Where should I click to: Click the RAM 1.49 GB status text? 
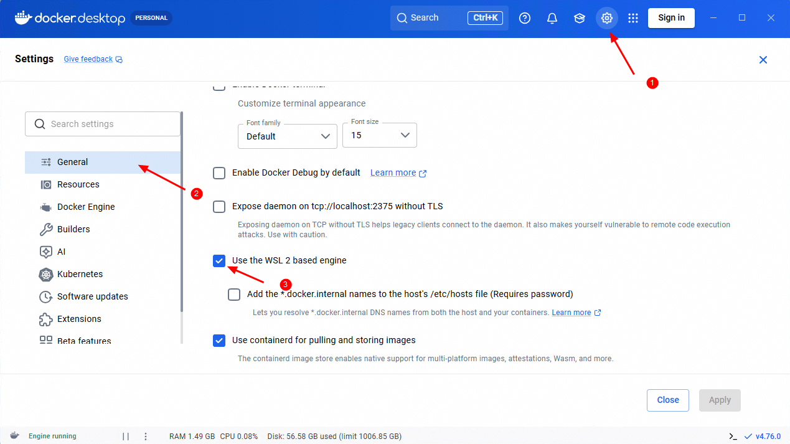[x=192, y=436]
